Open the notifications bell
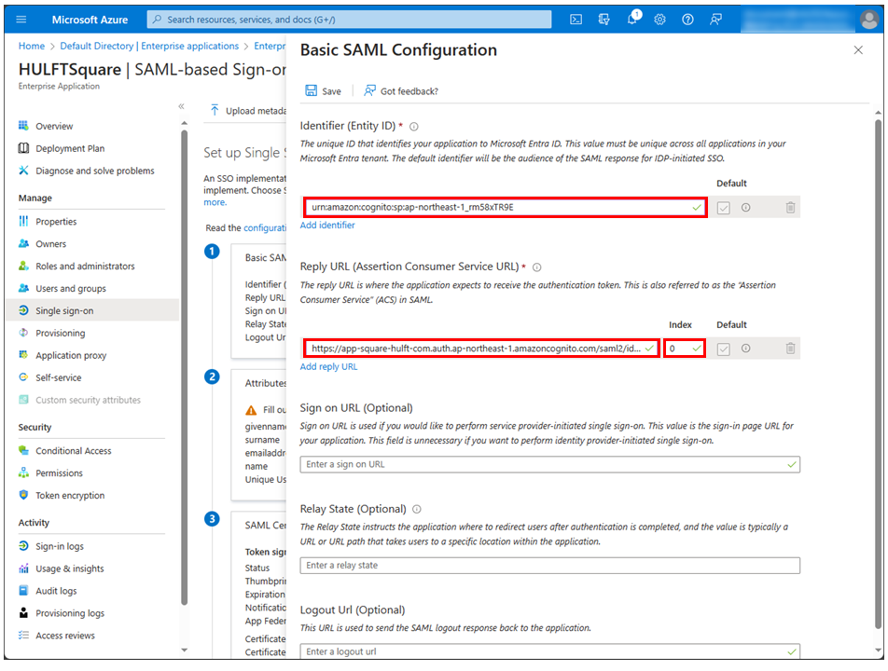888x671 pixels. point(633,20)
